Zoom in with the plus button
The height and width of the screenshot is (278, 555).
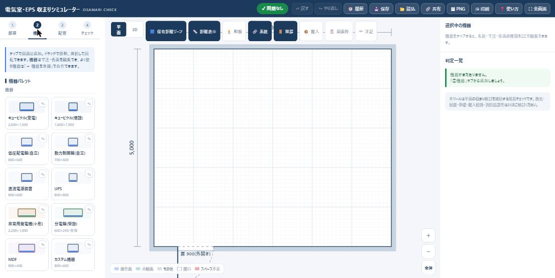(x=428, y=235)
